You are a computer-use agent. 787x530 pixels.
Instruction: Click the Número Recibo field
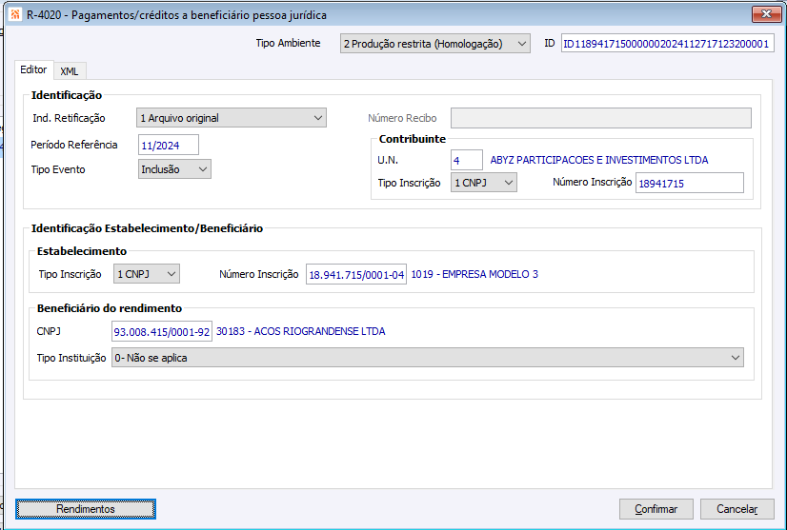[x=601, y=118]
